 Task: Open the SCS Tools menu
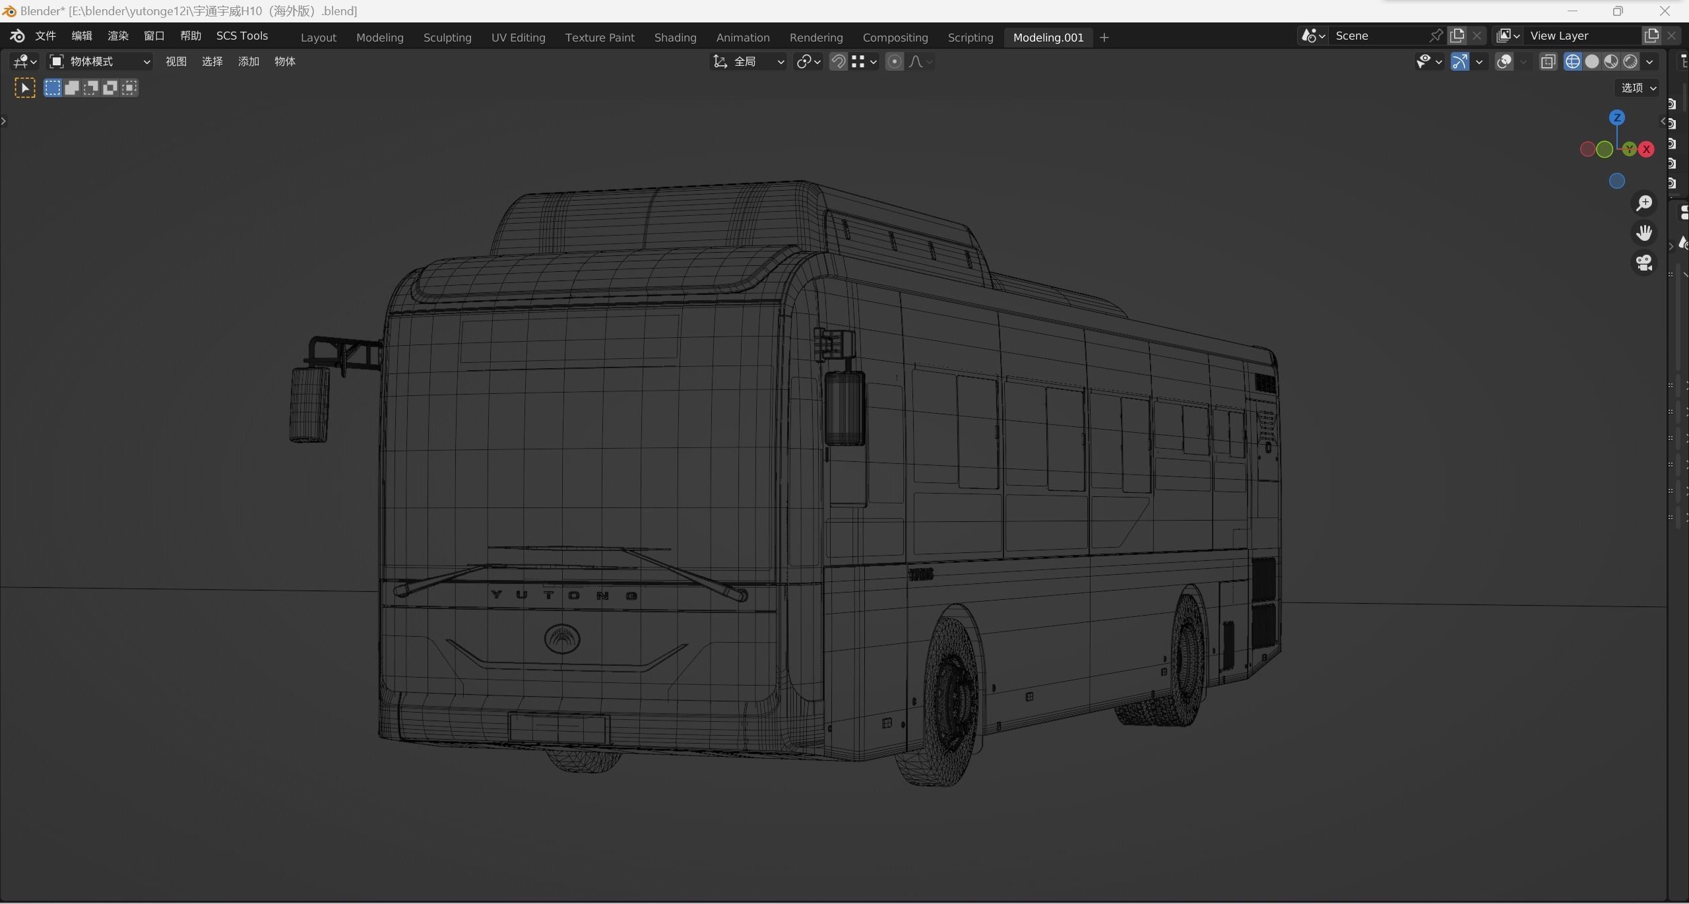241,36
